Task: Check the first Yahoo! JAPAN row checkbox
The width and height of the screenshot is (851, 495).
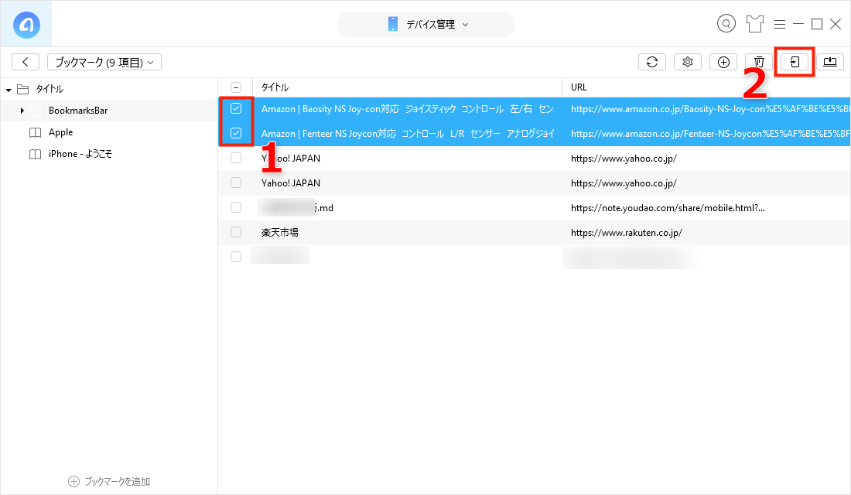Action: pyautogui.click(x=236, y=158)
